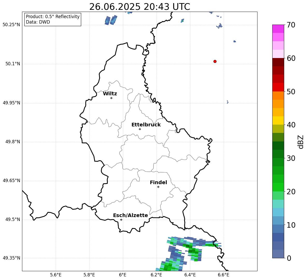Click the longitude label '6.4°E'
The width and height of the screenshot is (307, 280).
tap(190, 275)
